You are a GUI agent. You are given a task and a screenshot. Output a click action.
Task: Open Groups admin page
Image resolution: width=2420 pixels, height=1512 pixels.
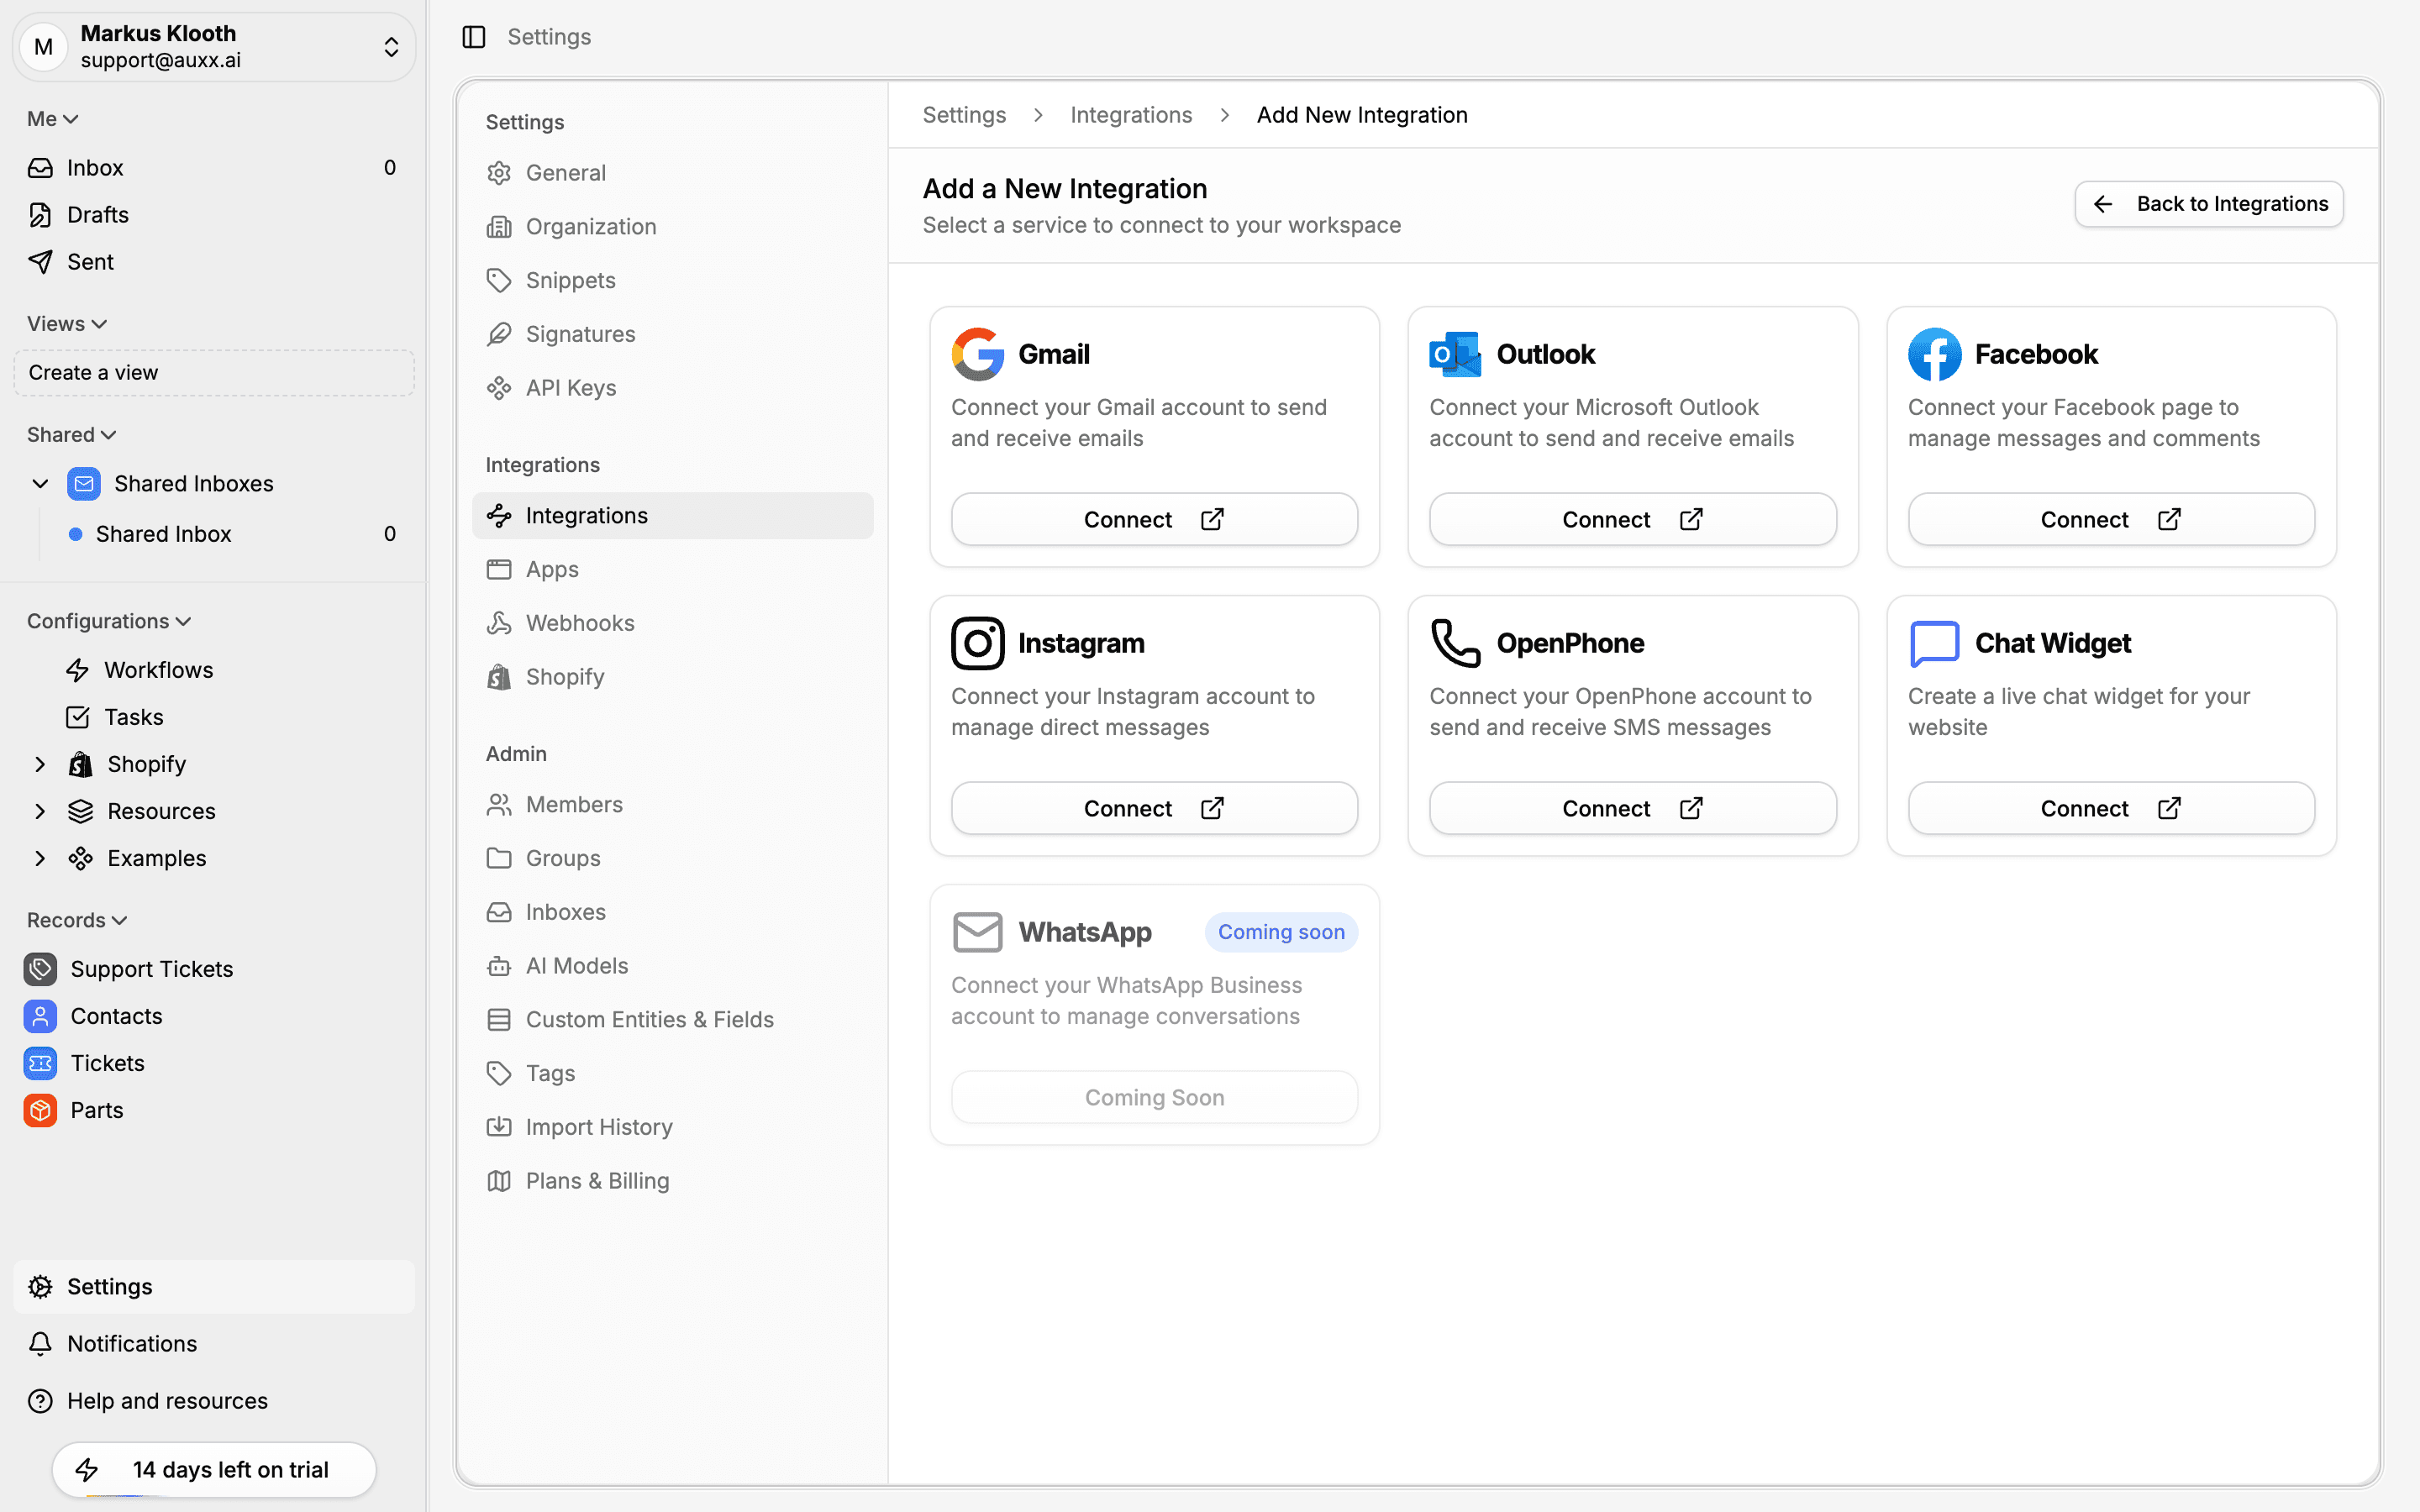pos(673,859)
